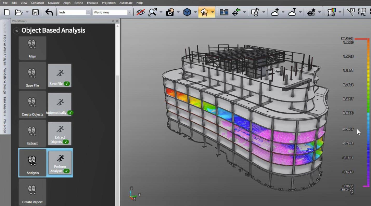Run the Perform Analysis action
The width and height of the screenshot is (371, 206).
pyautogui.click(x=60, y=163)
